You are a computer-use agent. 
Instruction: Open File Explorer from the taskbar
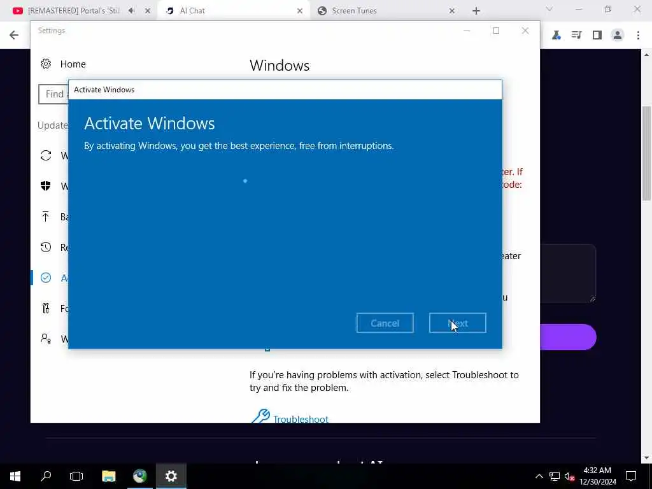(108, 476)
